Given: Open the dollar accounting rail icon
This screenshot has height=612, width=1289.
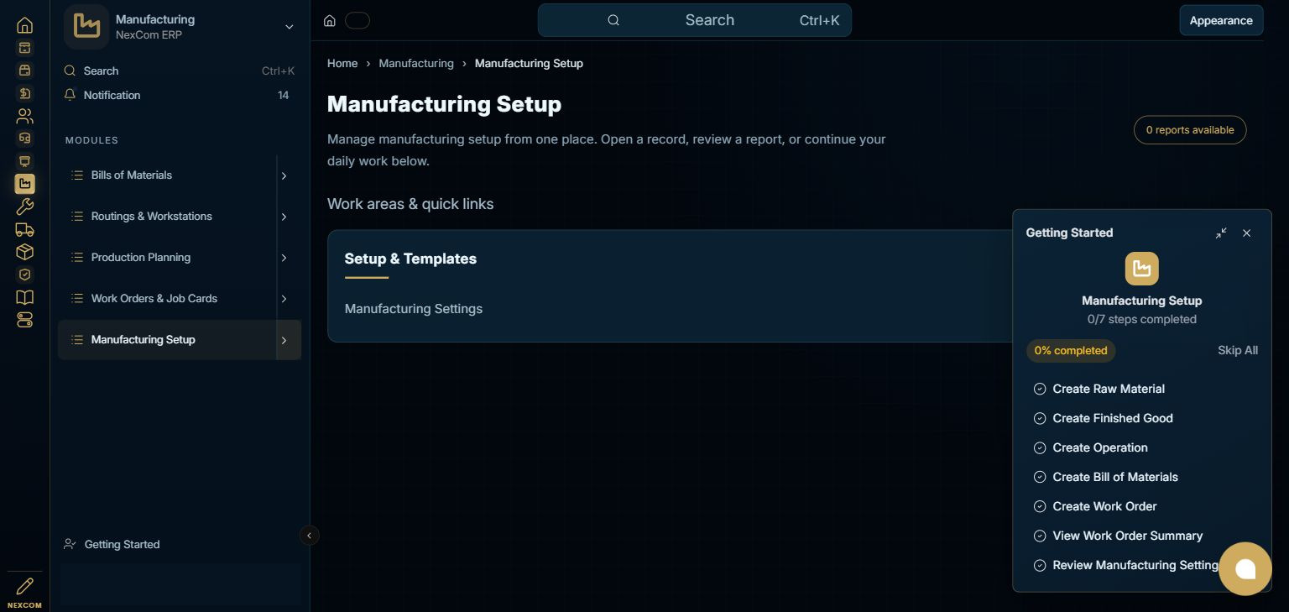Looking at the screenshot, I should click(x=24, y=93).
